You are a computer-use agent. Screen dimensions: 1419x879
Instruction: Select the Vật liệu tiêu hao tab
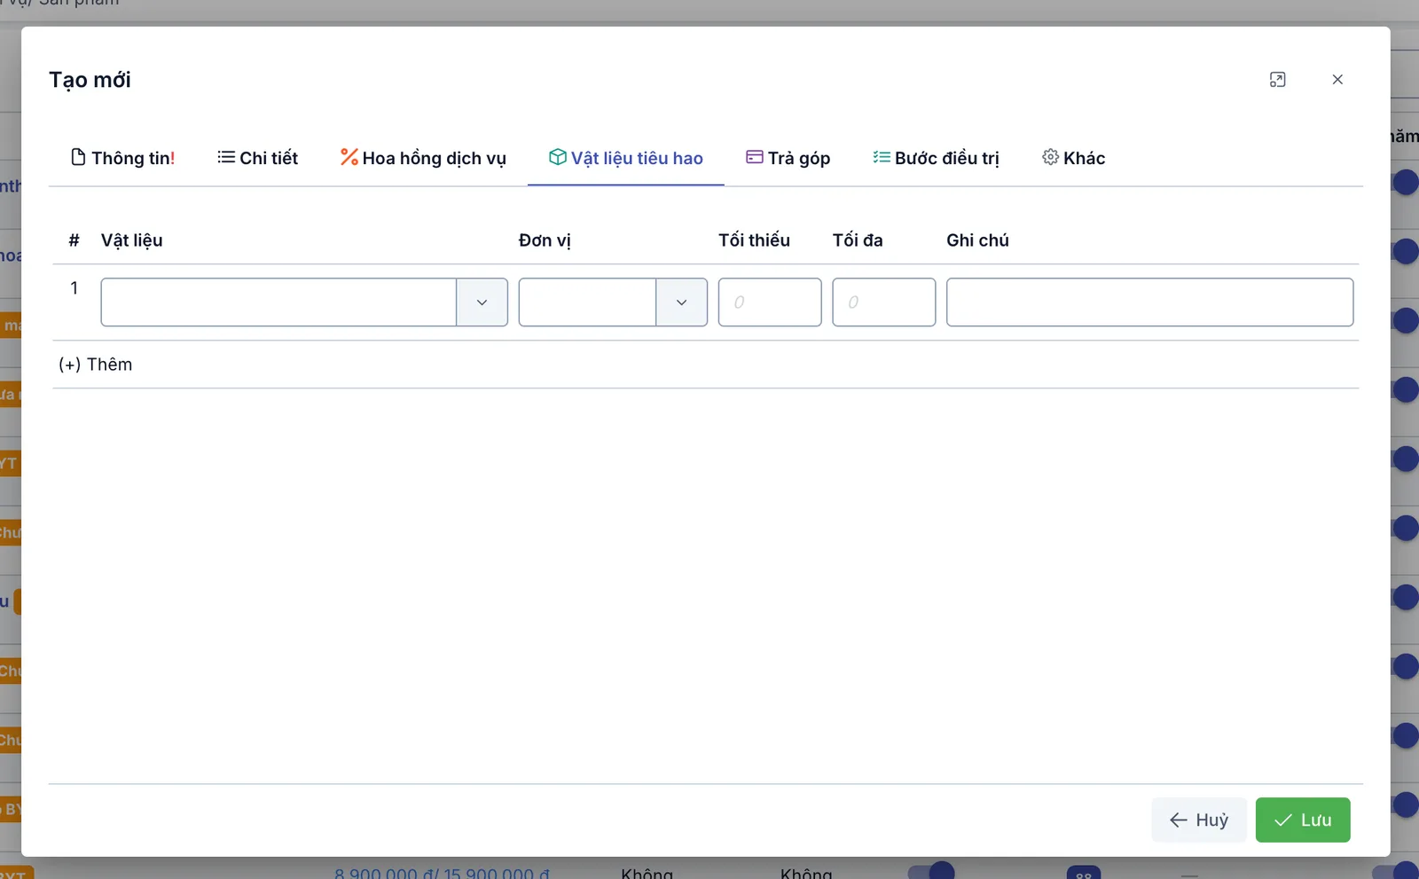(x=626, y=158)
